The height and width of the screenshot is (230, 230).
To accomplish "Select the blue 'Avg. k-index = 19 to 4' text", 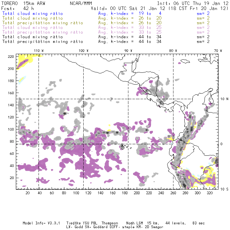I will pyautogui.click(x=130, y=14).
